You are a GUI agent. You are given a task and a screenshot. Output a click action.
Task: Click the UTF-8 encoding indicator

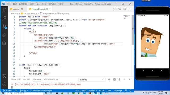[x=102, y=91]
